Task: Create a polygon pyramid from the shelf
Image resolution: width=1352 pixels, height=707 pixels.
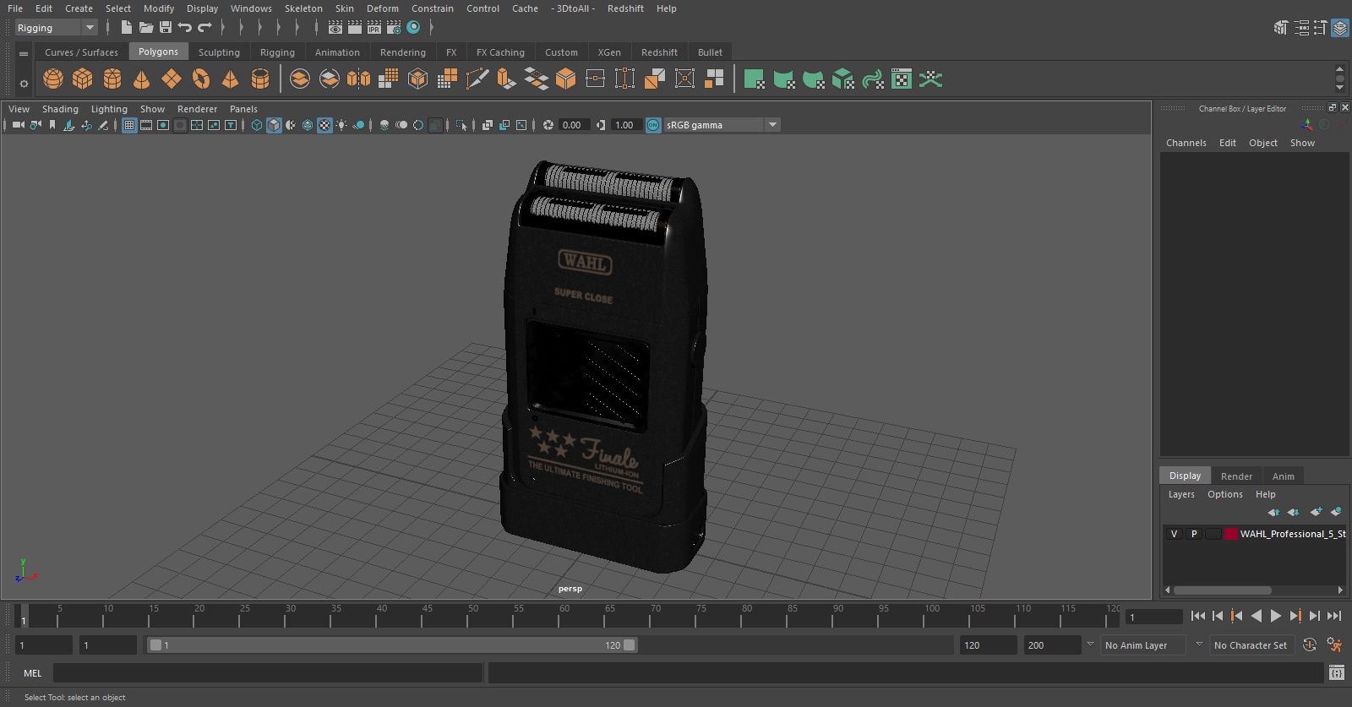Action: (230, 79)
